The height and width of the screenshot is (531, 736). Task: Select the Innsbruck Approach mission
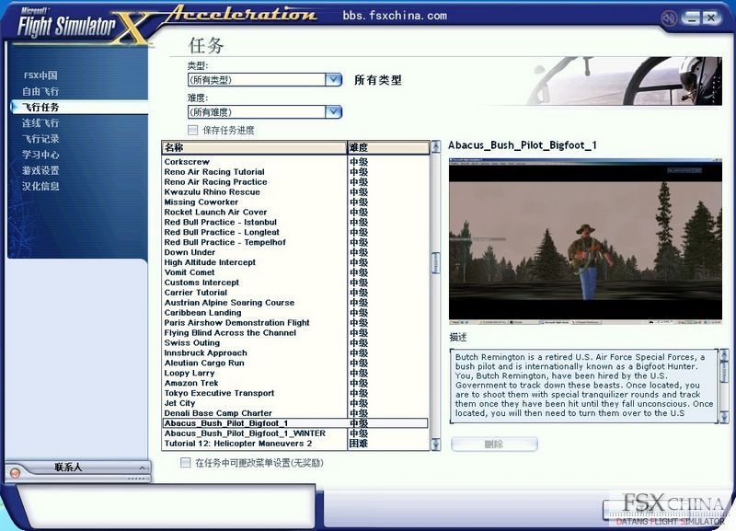tap(205, 353)
